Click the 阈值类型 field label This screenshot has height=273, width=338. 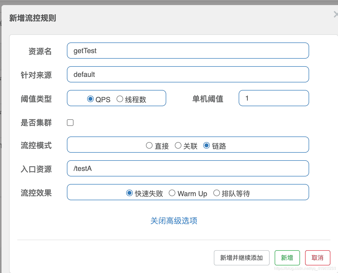(36, 99)
